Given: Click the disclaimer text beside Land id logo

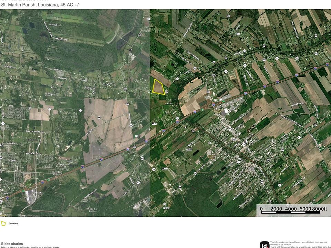Looking at the screenshot, I should tap(300, 245).
